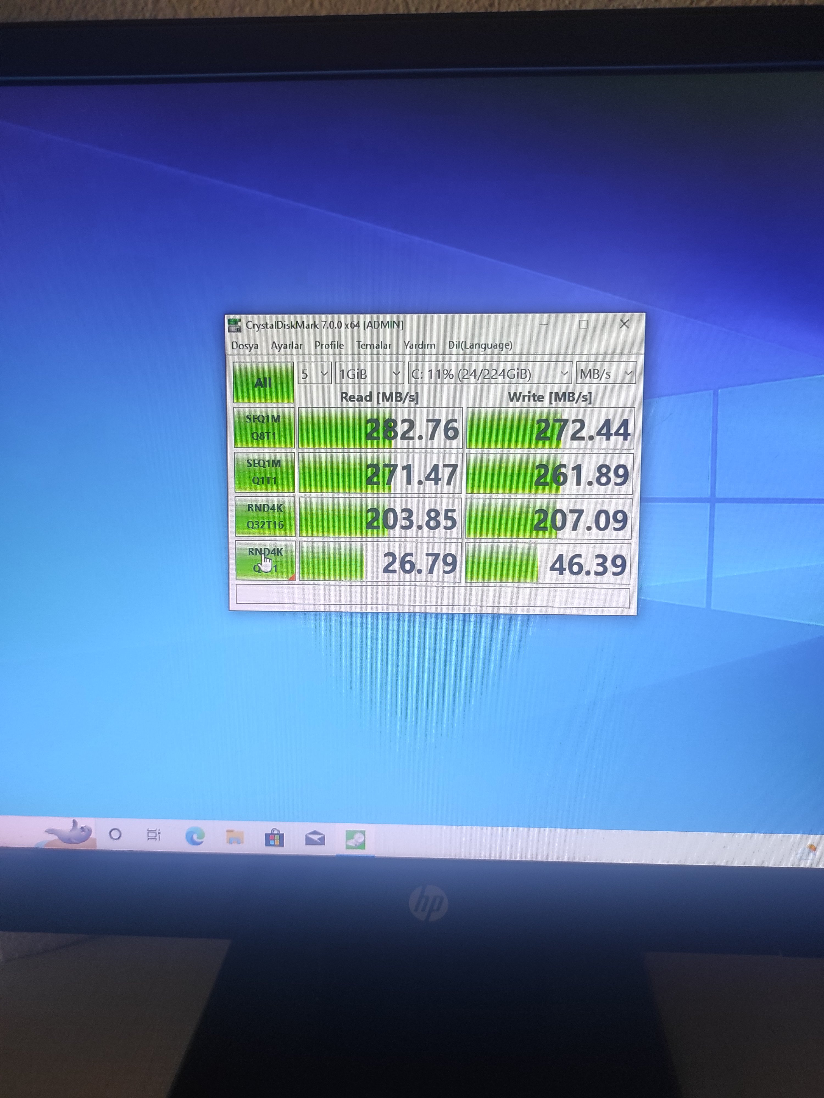This screenshot has width=824, height=1098.
Task: Close the CrystalDiskMark window
Action: pos(624,324)
